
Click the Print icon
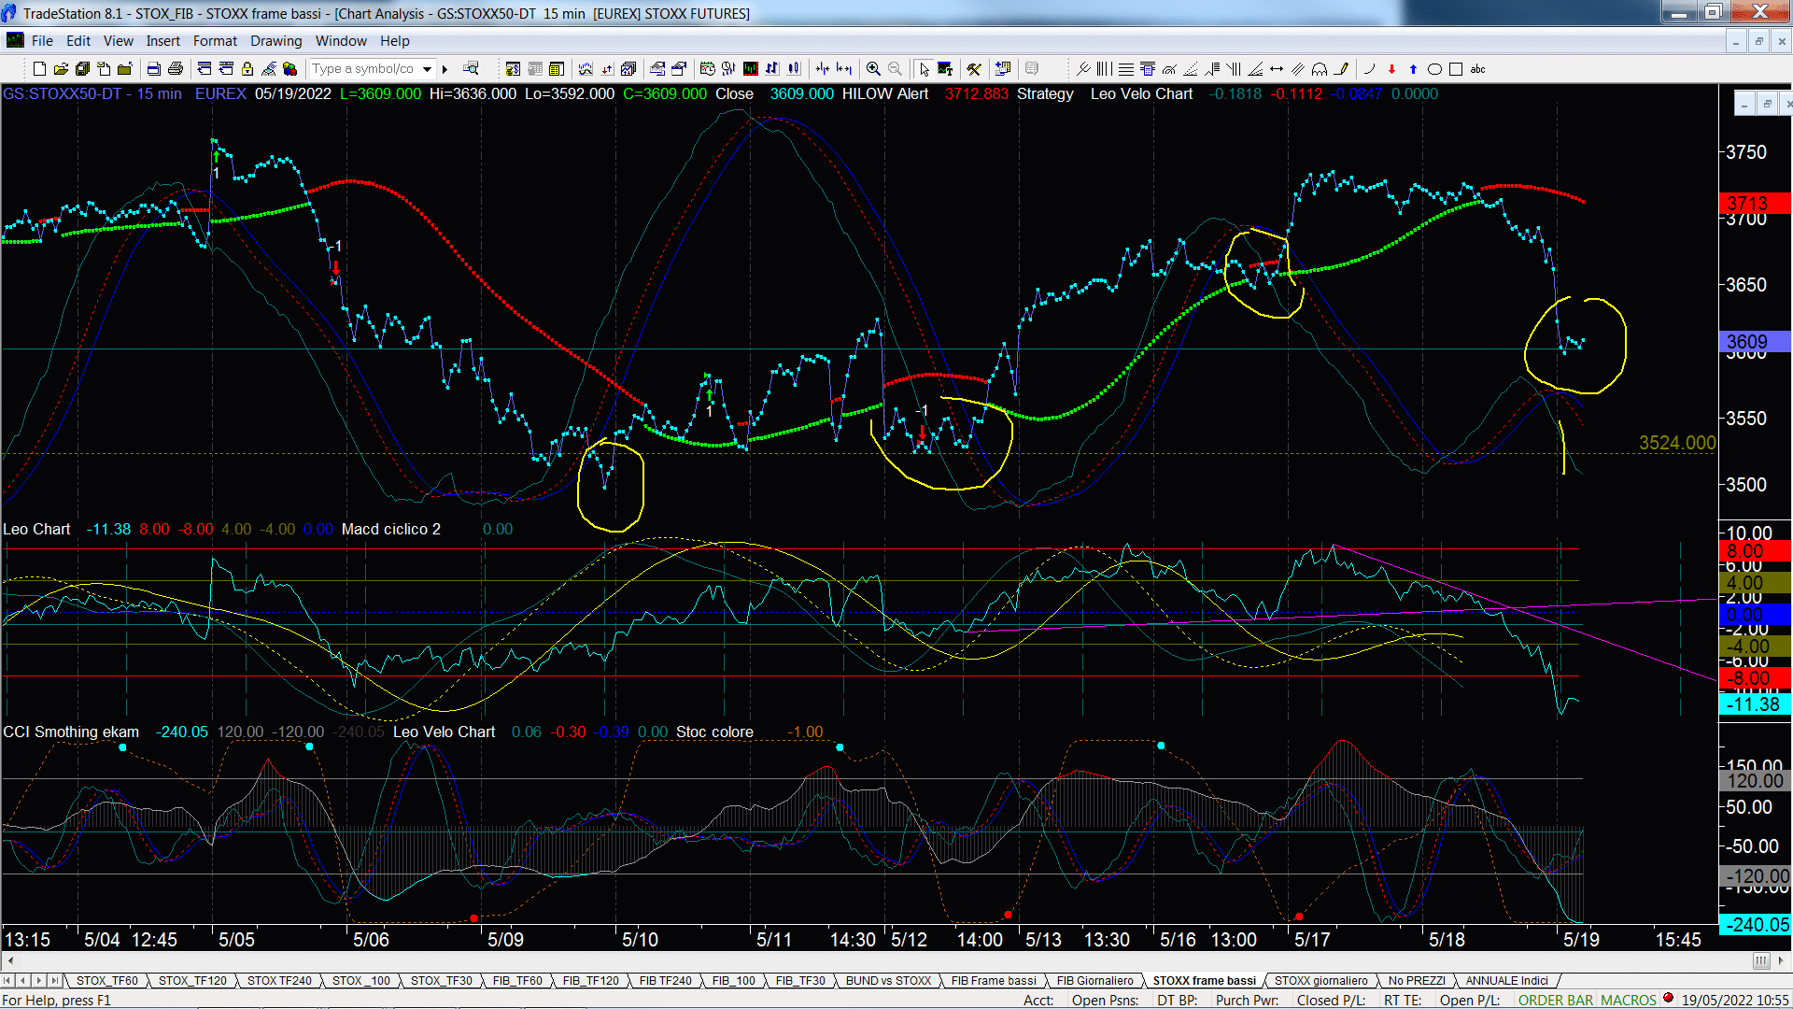pos(175,69)
